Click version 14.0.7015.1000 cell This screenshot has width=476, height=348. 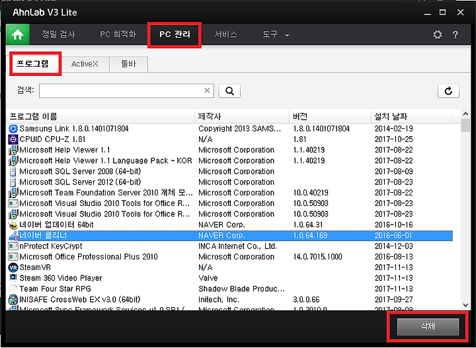pyautogui.click(x=317, y=257)
